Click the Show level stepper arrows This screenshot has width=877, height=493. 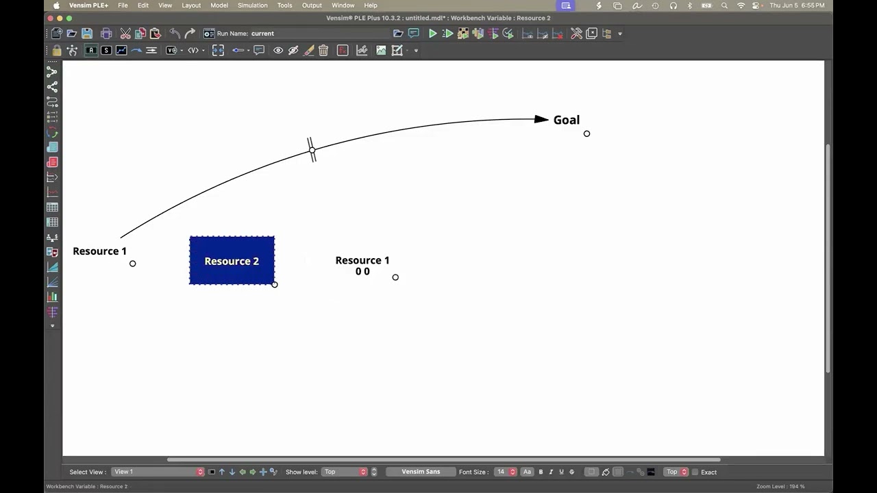point(373,472)
